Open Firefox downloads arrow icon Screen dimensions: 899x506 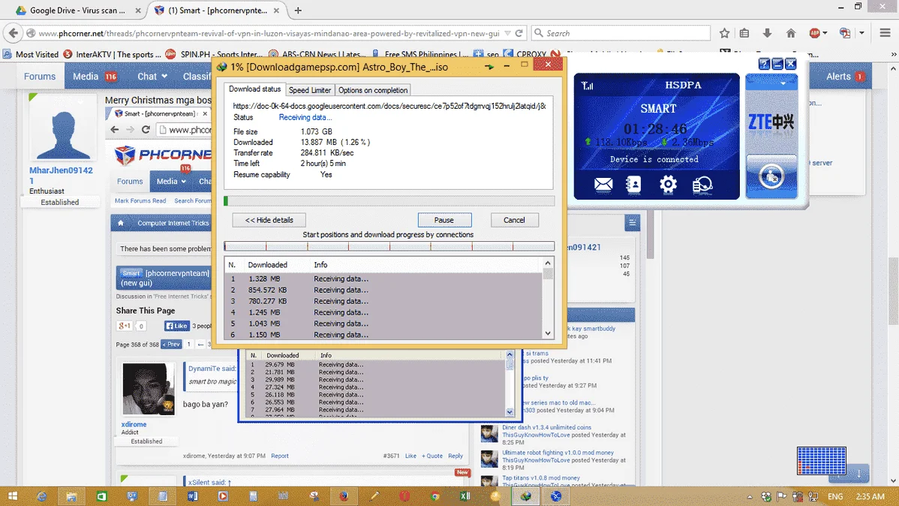tap(767, 33)
